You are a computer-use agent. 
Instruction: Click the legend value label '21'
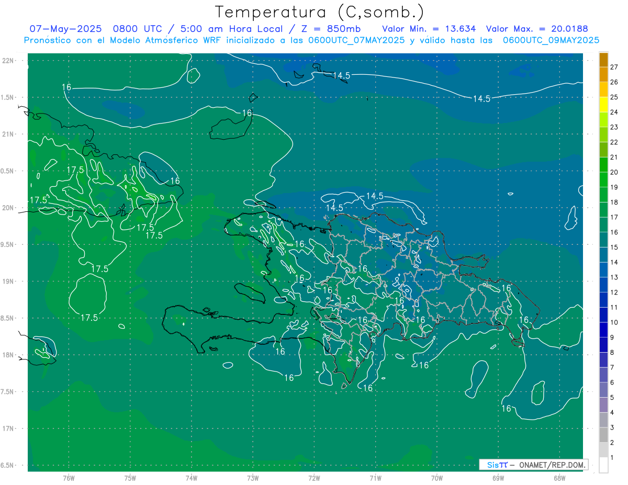pyautogui.click(x=614, y=157)
